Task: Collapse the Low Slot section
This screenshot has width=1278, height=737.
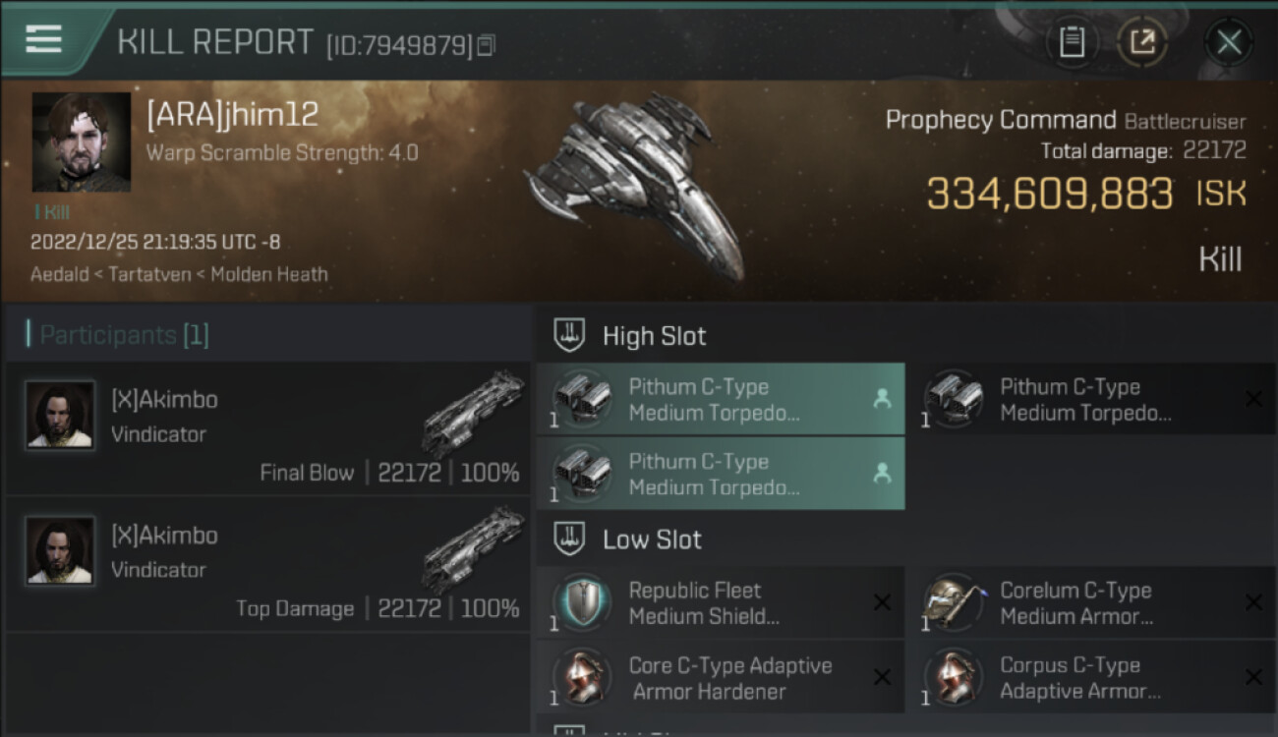Action: coord(570,539)
